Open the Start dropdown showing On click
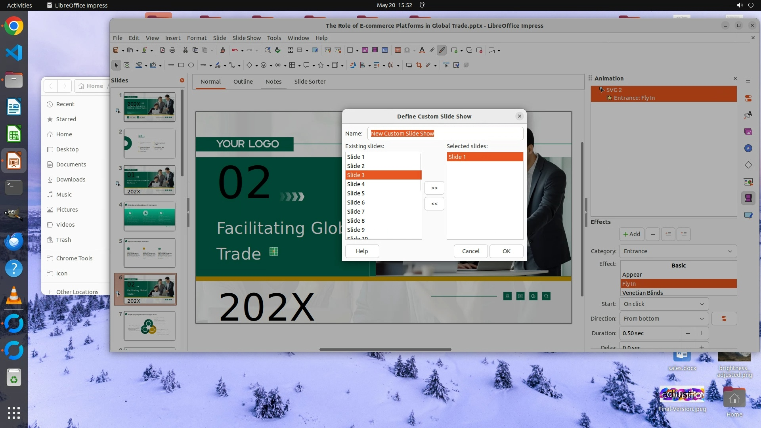The image size is (761, 428). click(x=663, y=304)
